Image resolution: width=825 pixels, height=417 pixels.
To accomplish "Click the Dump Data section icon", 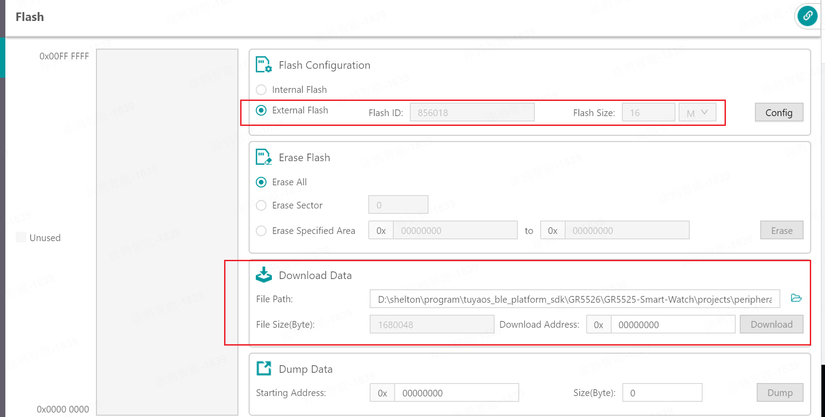I will click(263, 369).
